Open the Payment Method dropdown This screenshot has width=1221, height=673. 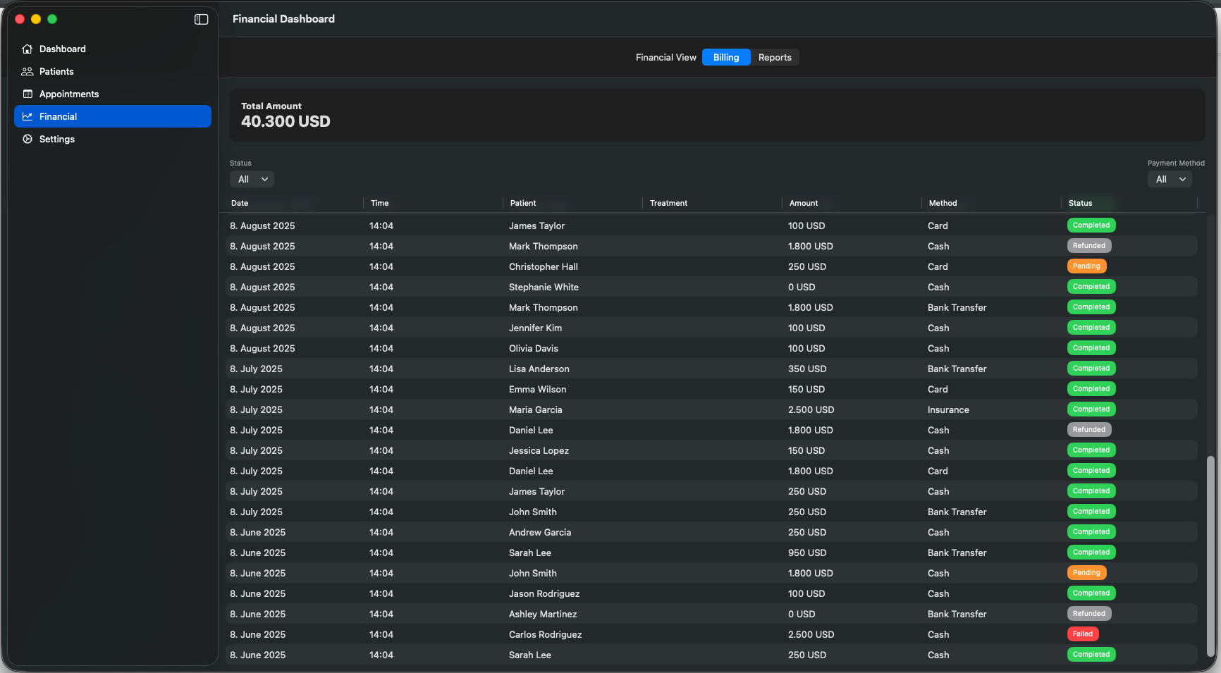click(1170, 179)
